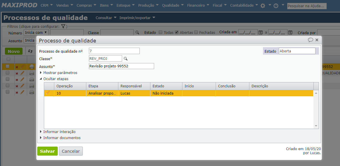The width and height of the screenshot is (340, 166).
Task: Open the first Criada em calendar picker
Action: pyautogui.click(x=261, y=33)
